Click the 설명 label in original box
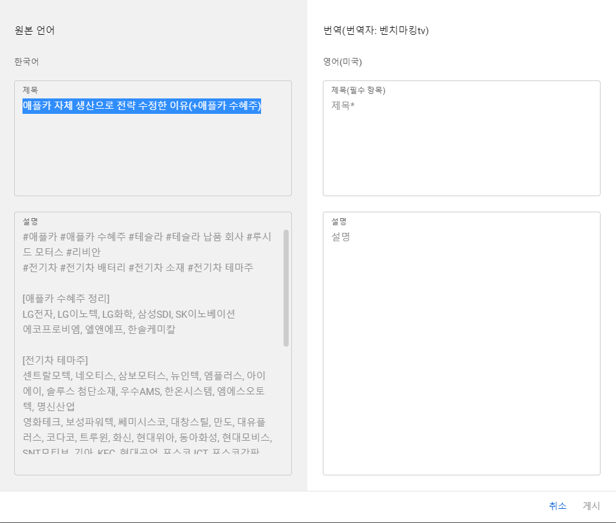Viewport: 616px width, 523px height. click(x=30, y=221)
